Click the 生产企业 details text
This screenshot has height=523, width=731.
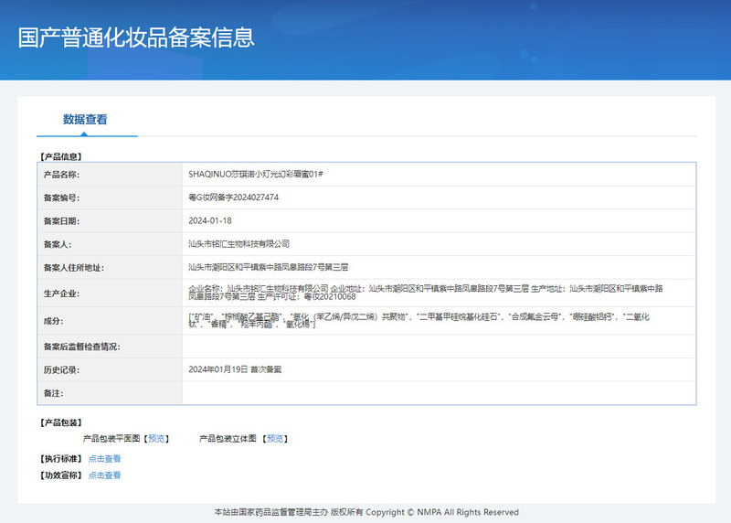[425, 293]
